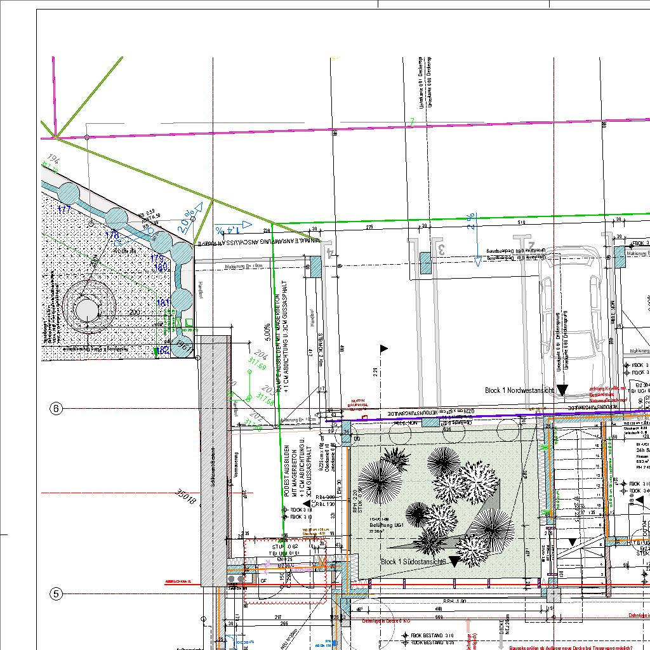
Task: Click the Südostansicht view arrow triangle
Action: [x=454, y=561]
